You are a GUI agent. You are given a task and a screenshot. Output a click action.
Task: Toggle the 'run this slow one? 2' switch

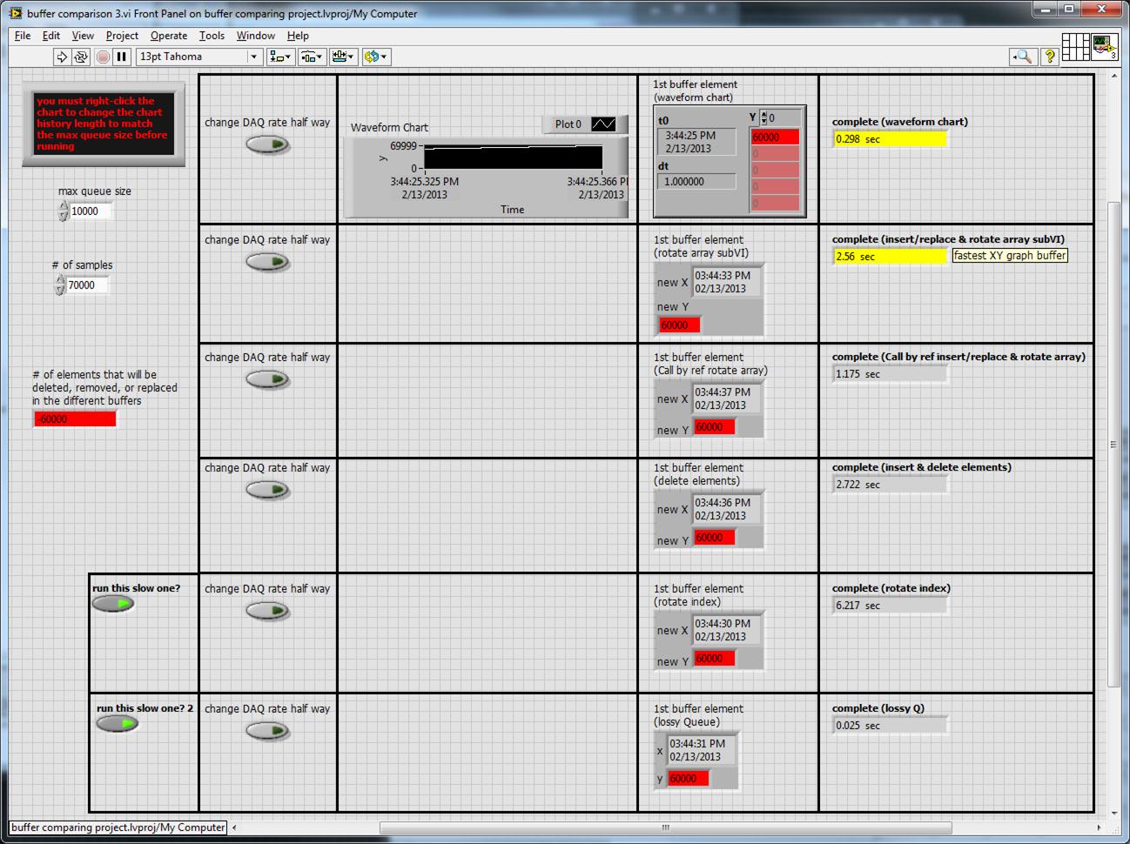click(x=118, y=724)
